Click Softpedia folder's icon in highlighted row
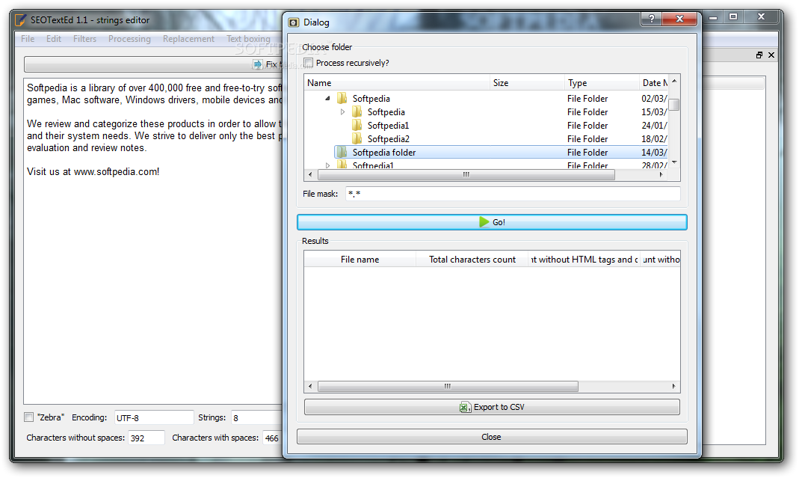Image resolution: width=799 pixels, height=478 pixels. click(342, 152)
